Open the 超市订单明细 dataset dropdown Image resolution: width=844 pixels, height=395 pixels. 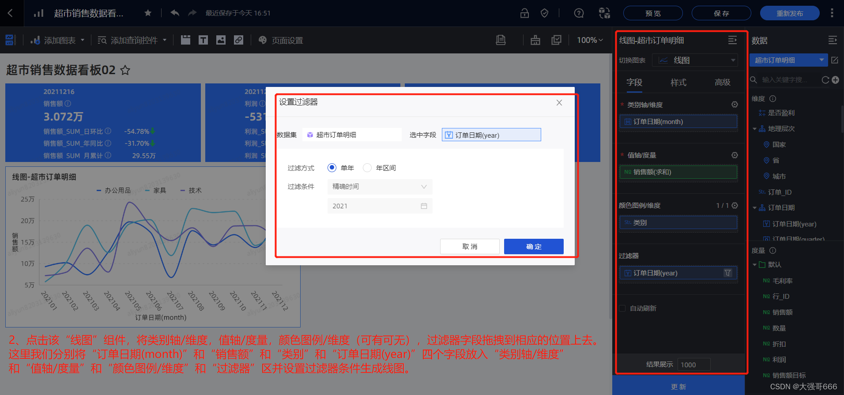pos(788,60)
